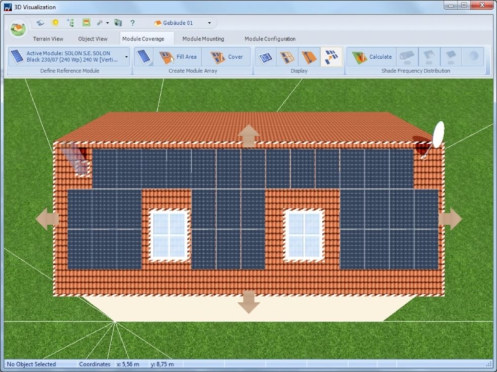
Task: Click the Calculate shade frequency button
Action: [x=372, y=57]
